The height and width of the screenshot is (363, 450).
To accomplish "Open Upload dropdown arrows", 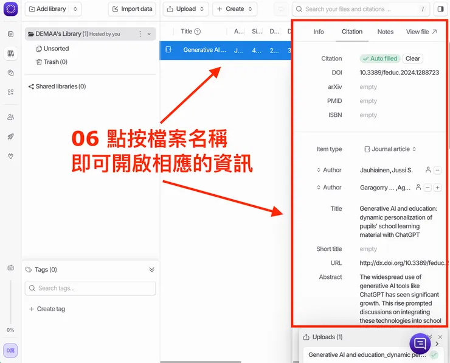I will [x=202, y=9].
